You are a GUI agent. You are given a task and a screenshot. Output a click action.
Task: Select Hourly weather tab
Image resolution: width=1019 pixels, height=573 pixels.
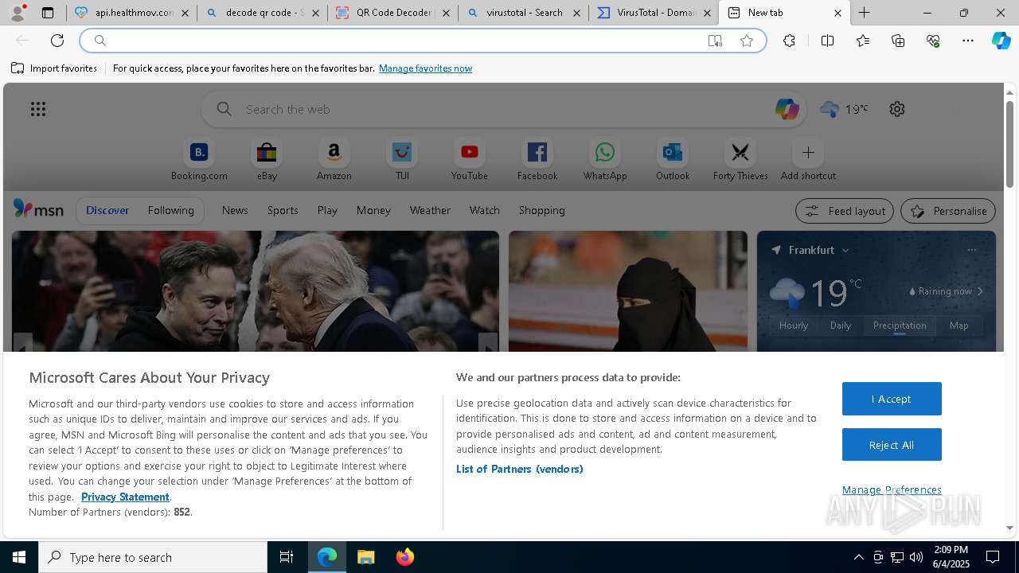794,325
